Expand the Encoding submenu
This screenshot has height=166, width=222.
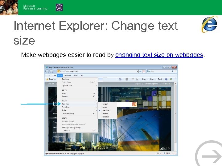click(77, 107)
